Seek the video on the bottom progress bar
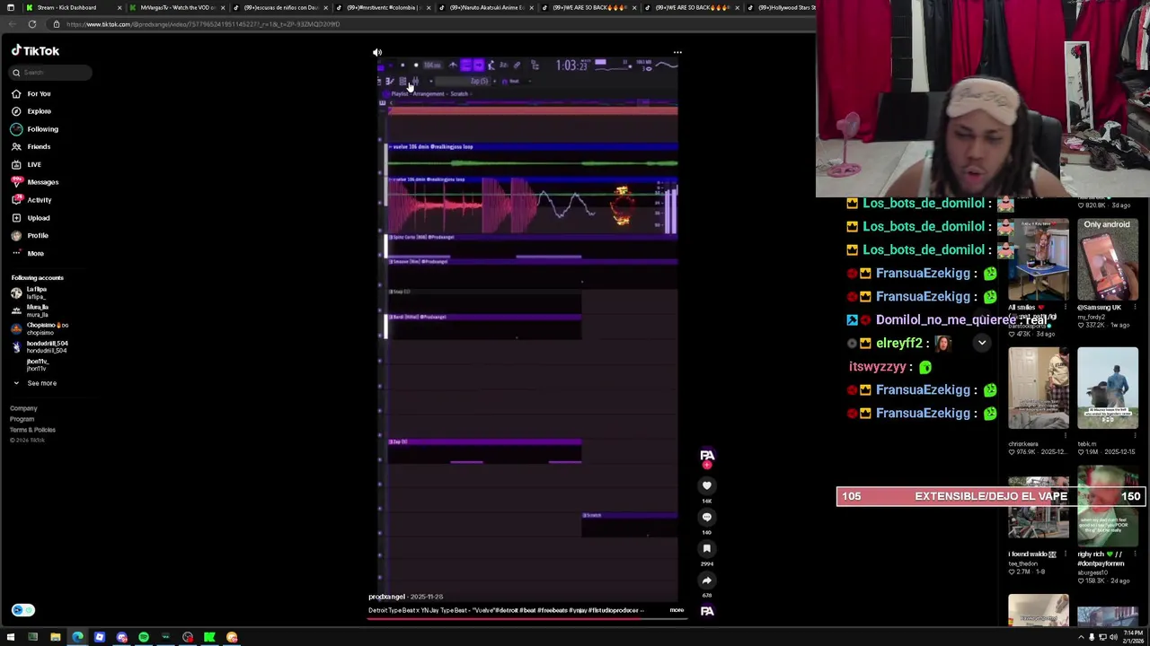 [528, 619]
